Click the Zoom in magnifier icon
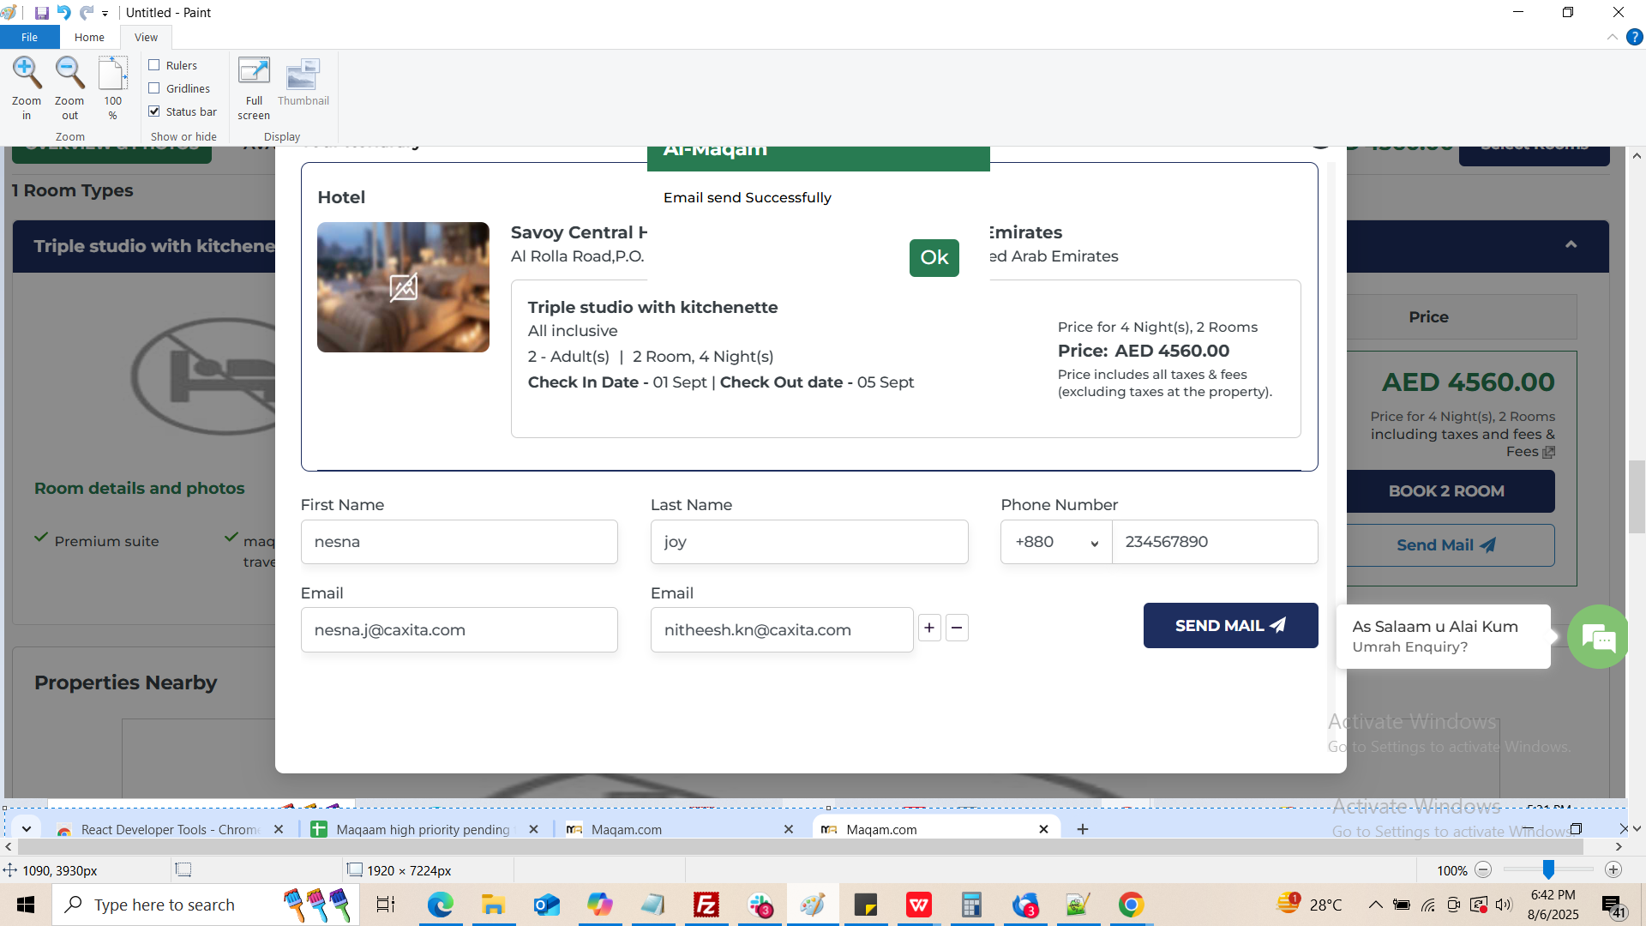 [x=27, y=74]
